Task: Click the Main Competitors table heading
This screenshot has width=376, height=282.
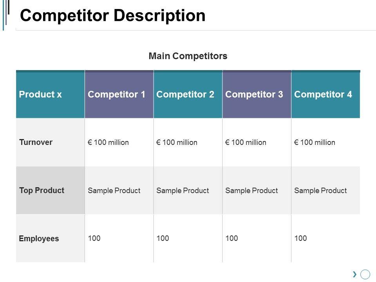Action: pos(188,56)
